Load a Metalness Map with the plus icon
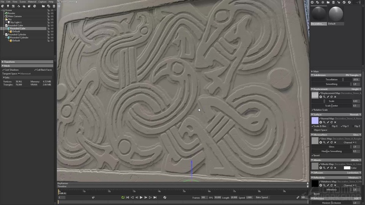 click(x=321, y=185)
